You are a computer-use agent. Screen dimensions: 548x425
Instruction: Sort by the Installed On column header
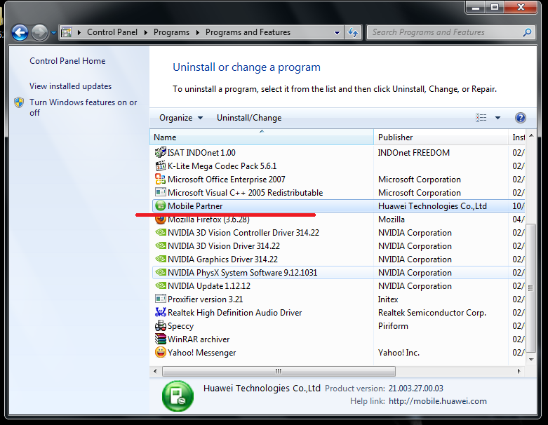pyautogui.click(x=518, y=137)
